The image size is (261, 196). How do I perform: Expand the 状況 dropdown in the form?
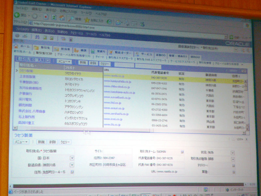pos(233,153)
